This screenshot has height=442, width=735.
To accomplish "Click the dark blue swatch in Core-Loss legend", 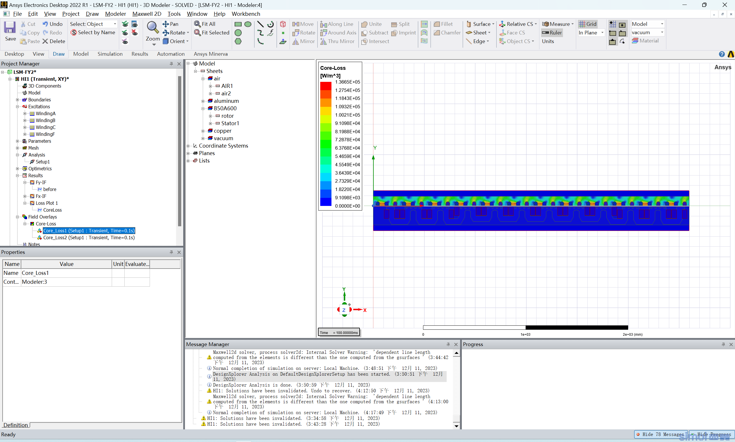I will point(325,202).
